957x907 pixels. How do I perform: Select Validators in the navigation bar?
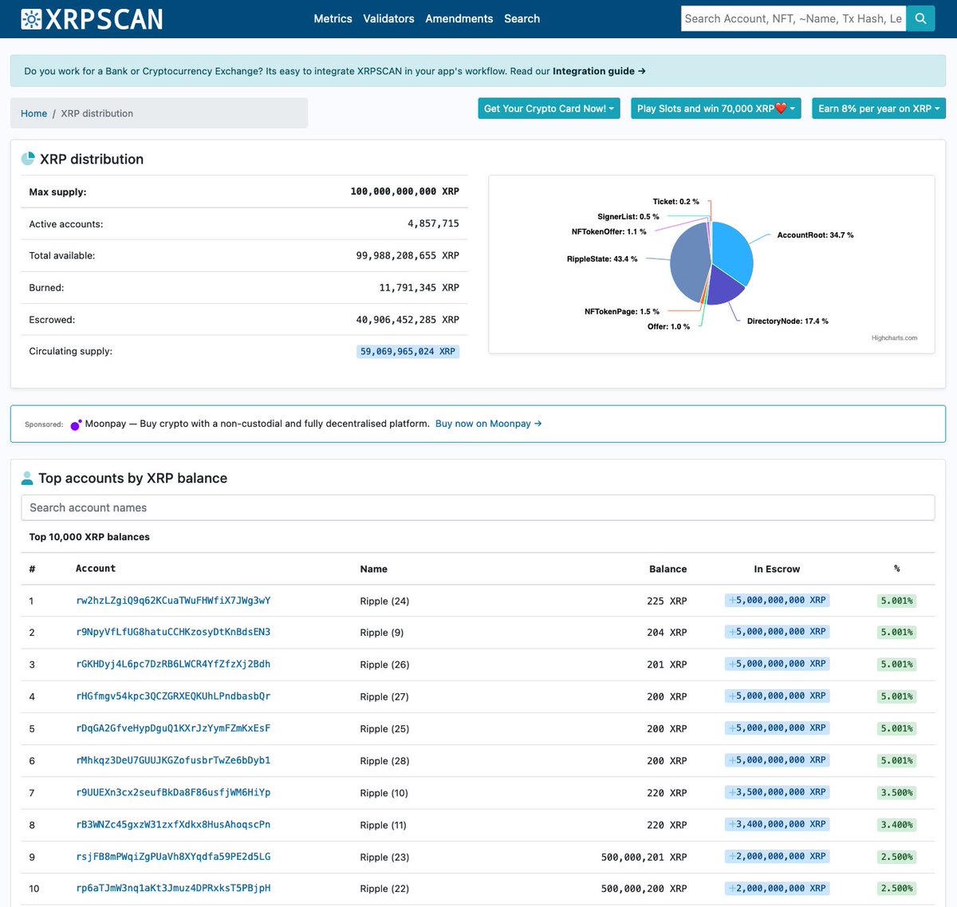tap(388, 18)
